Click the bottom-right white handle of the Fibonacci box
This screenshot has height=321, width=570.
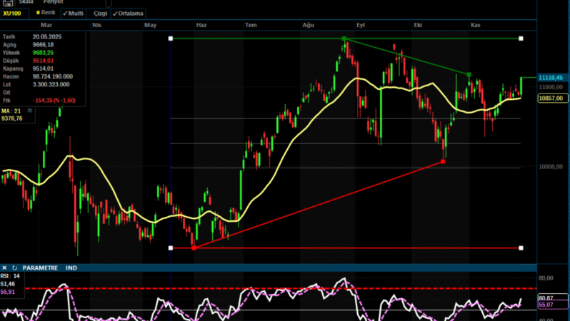[x=521, y=248]
